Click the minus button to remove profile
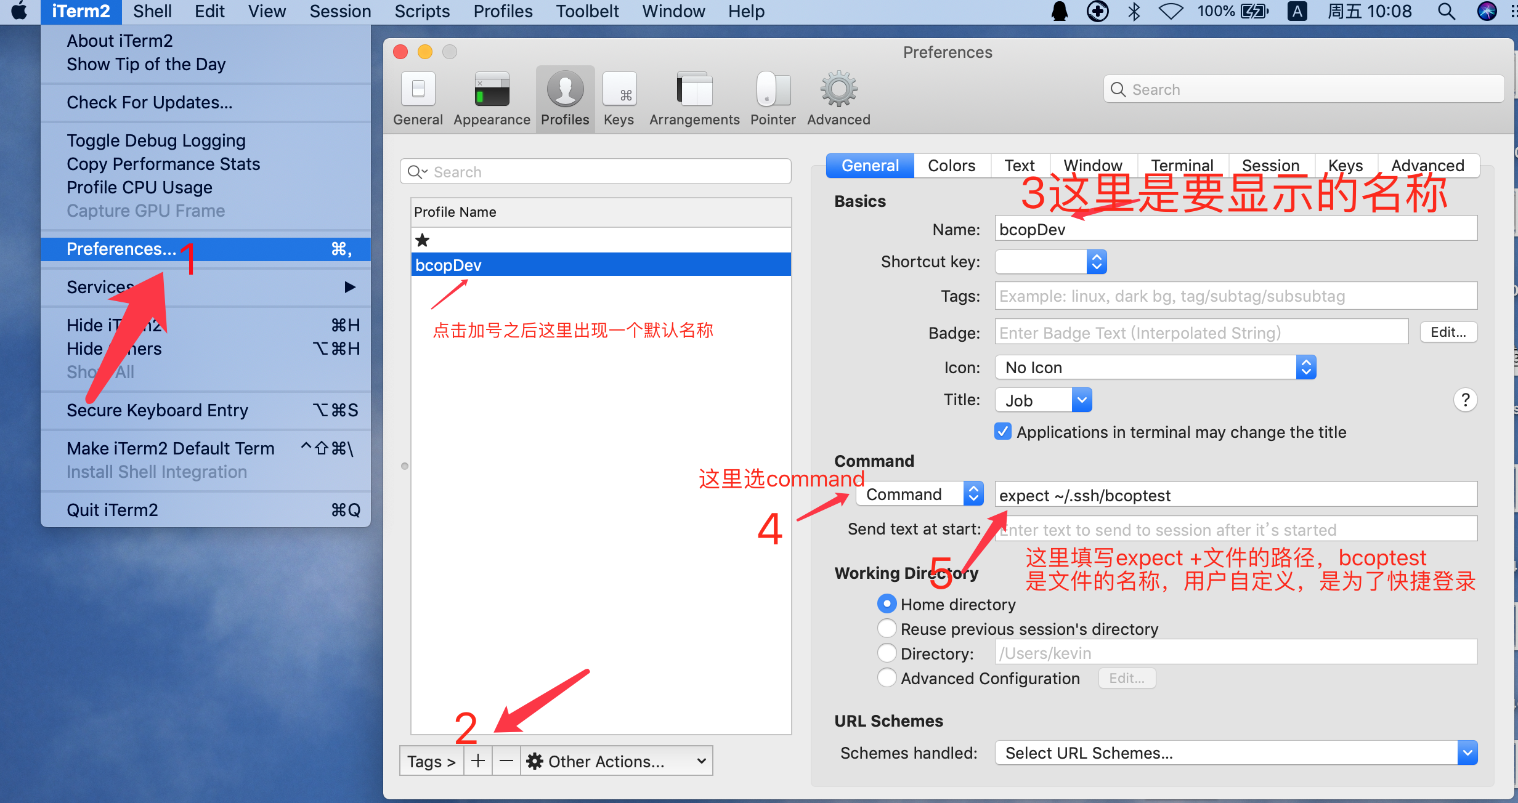 tap(506, 761)
